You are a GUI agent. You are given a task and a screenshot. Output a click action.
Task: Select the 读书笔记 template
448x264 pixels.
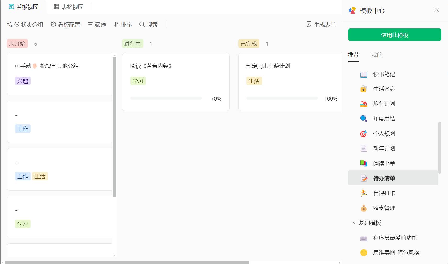[393, 74]
